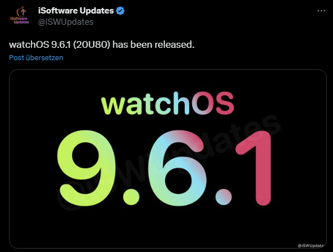This screenshot has width=333, height=252.
Task: Click the '20U80' build number in post
Action: click(92, 44)
